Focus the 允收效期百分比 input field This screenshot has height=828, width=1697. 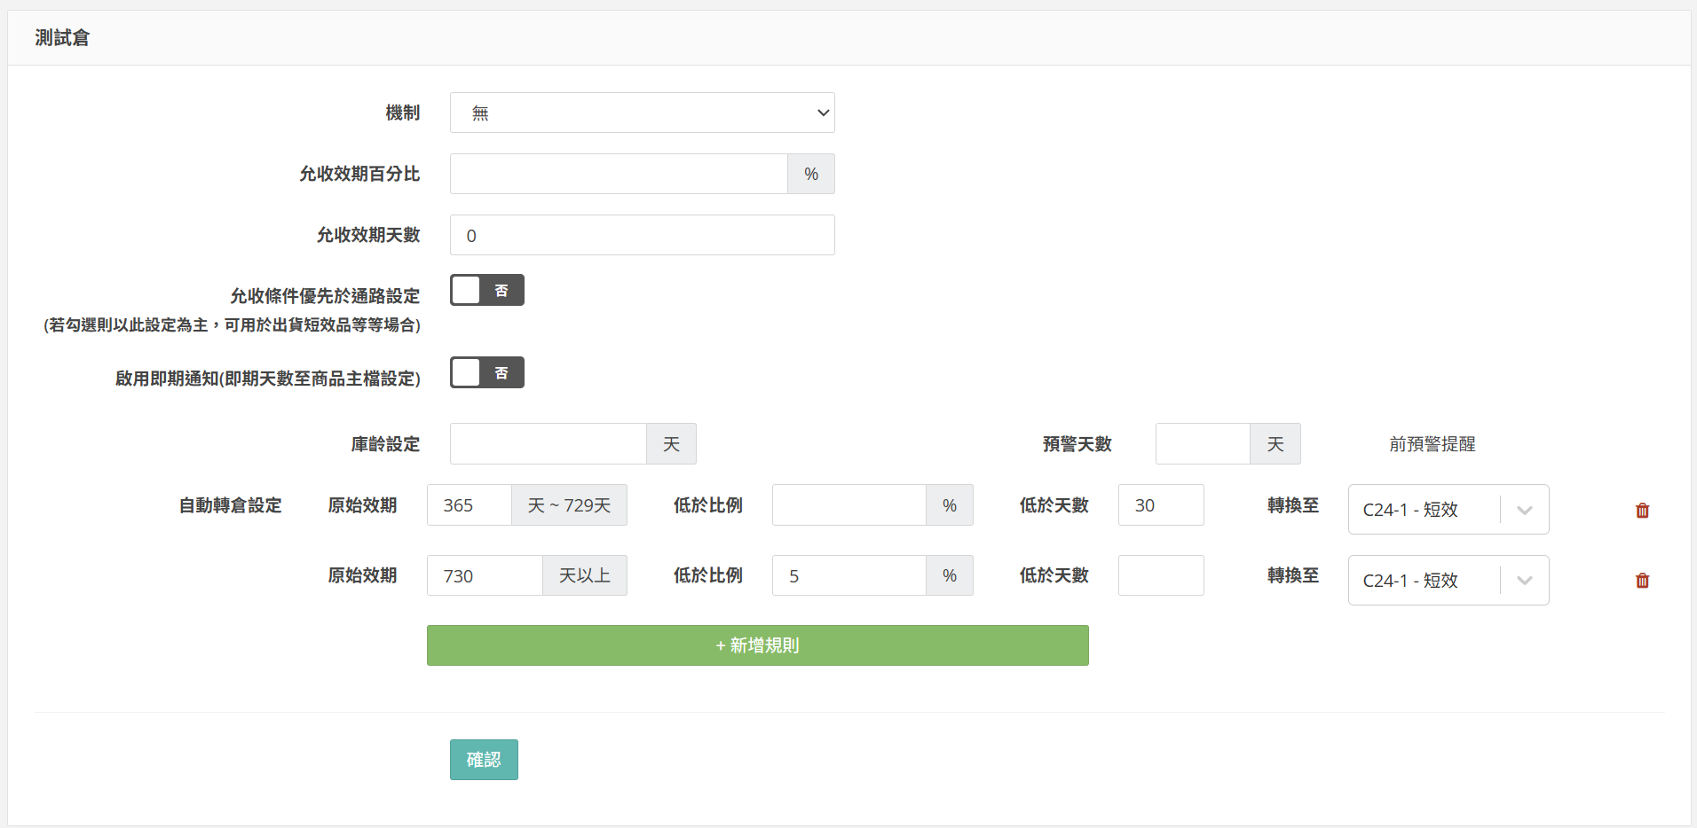click(x=619, y=174)
